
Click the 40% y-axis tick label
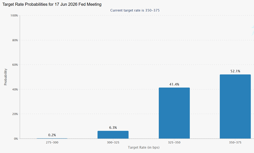[x=15, y=89]
